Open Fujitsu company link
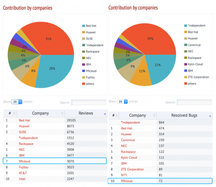Screen dimensions: 216x187 pos(23,167)
